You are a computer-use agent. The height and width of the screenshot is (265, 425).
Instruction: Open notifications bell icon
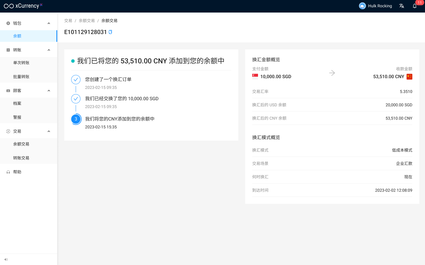click(415, 6)
